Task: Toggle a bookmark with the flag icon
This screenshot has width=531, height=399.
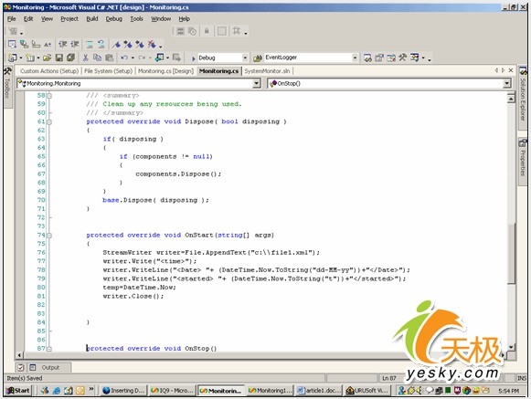Action: coord(116,45)
